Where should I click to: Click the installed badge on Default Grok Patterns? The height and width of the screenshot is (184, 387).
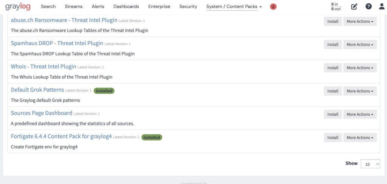(x=104, y=91)
